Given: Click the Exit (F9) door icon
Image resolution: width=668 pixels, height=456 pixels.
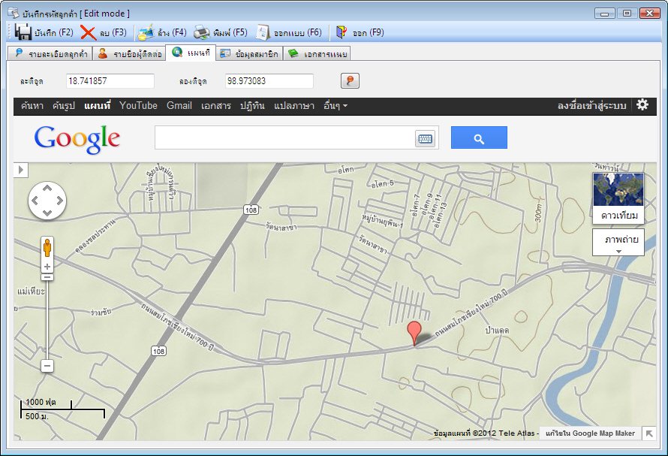Looking at the screenshot, I should pyautogui.click(x=342, y=32).
